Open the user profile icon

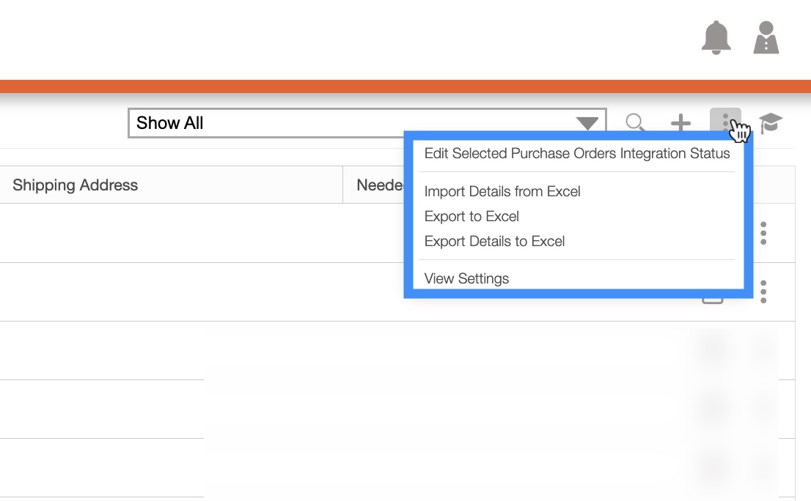click(766, 37)
